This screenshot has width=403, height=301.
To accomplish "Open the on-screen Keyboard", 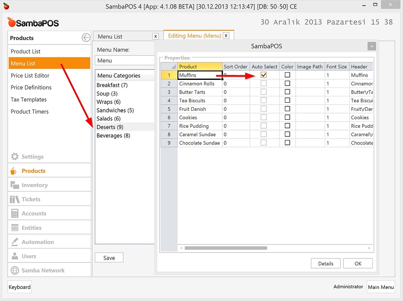I will click(x=20, y=287).
